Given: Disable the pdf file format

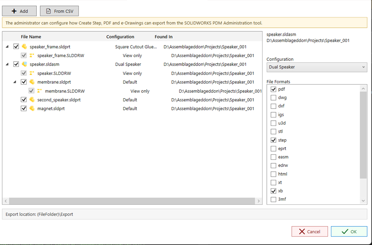Looking at the screenshot, I should click(273, 89).
